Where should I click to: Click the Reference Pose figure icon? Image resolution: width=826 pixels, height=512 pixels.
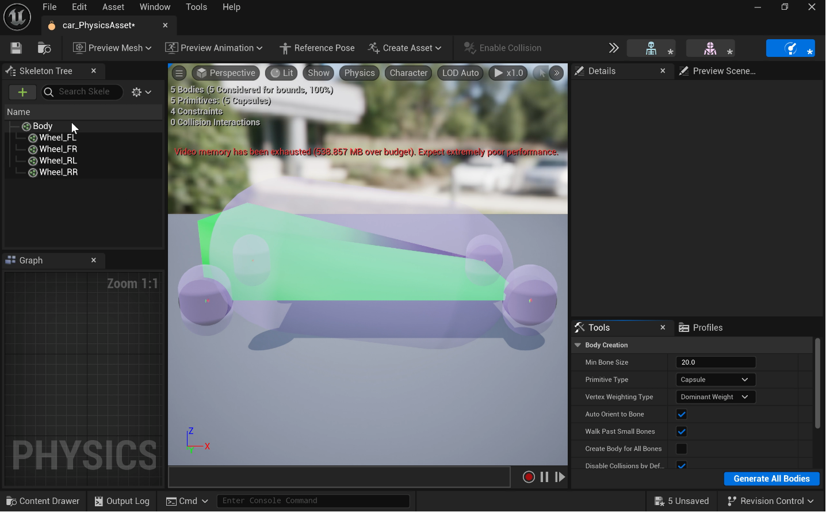284,48
